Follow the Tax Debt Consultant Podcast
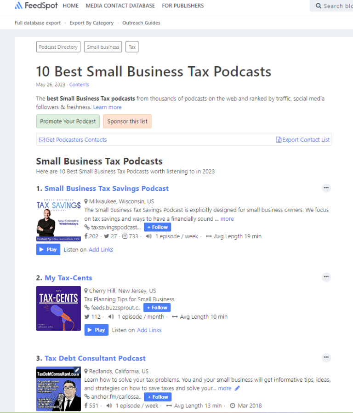Image resolution: width=353 pixels, height=413 pixels. 157,397
